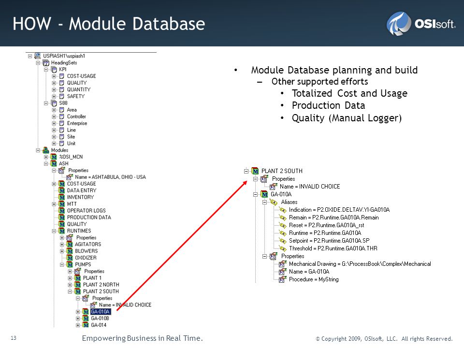464x348 pixels.
Task: Select Runtime = P2.Runtime.GA010A alias
Action: tap(325, 233)
